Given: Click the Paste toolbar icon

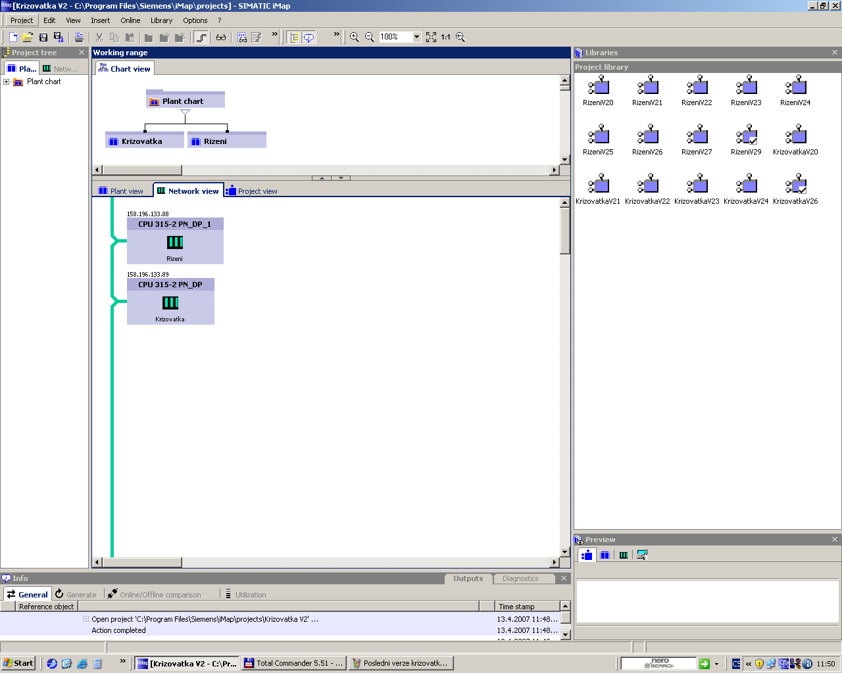Looking at the screenshot, I should 130,37.
